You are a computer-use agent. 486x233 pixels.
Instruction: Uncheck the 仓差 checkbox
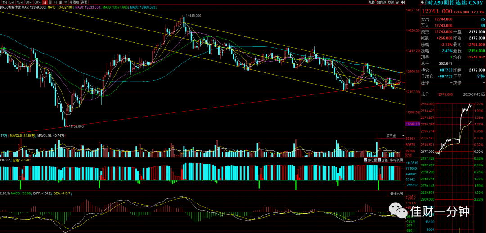(x=379, y=160)
